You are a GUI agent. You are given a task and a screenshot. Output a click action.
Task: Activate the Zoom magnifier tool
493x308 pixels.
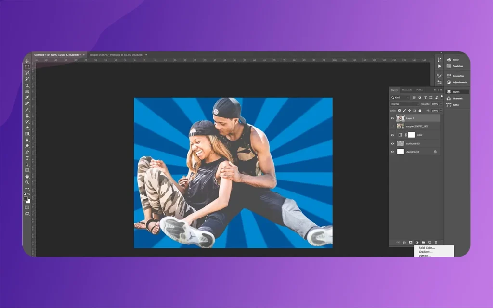point(27,182)
